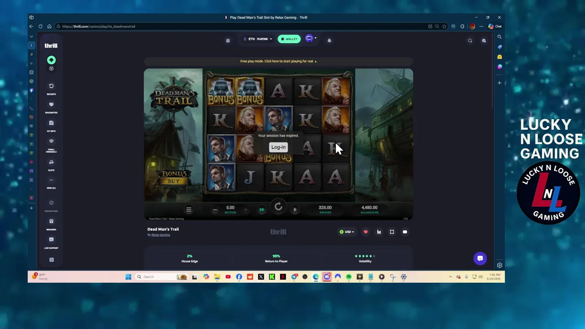This screenshot has height=329, width=585.
Task: Open the Windows Start menu
Action: [x=128, y=277]
